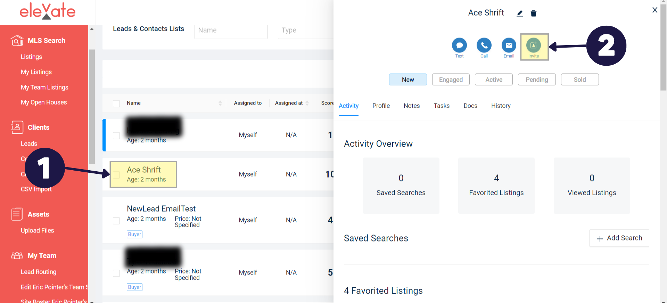Go to Leads in sidebar
667x303 pixels.
pyautogui.click(x=29, y=144)
